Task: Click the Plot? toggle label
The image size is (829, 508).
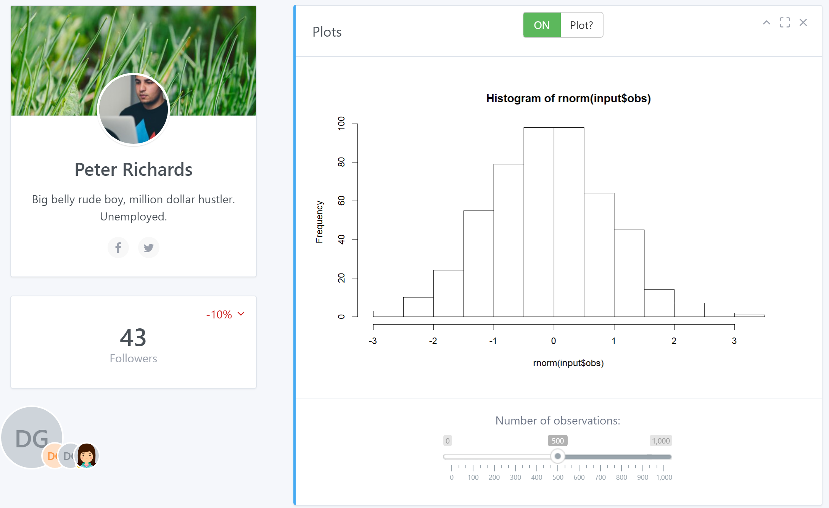Action: pyautogui.click(x=581, y=25)
